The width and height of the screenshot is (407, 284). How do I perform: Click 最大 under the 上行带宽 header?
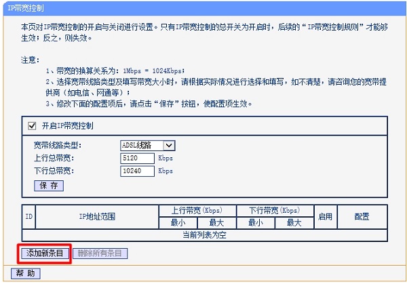(217, 222)
